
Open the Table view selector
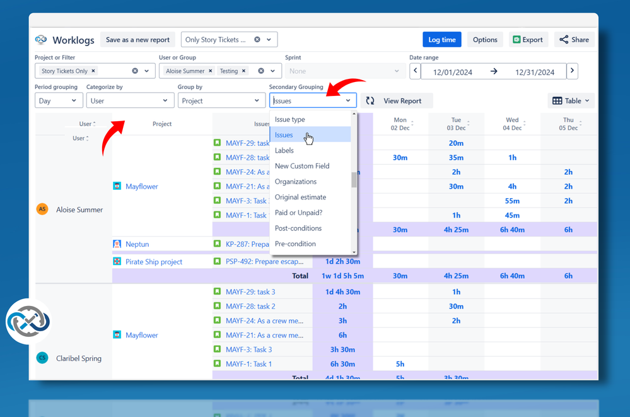pyautogui.click(x=571, y=100)
